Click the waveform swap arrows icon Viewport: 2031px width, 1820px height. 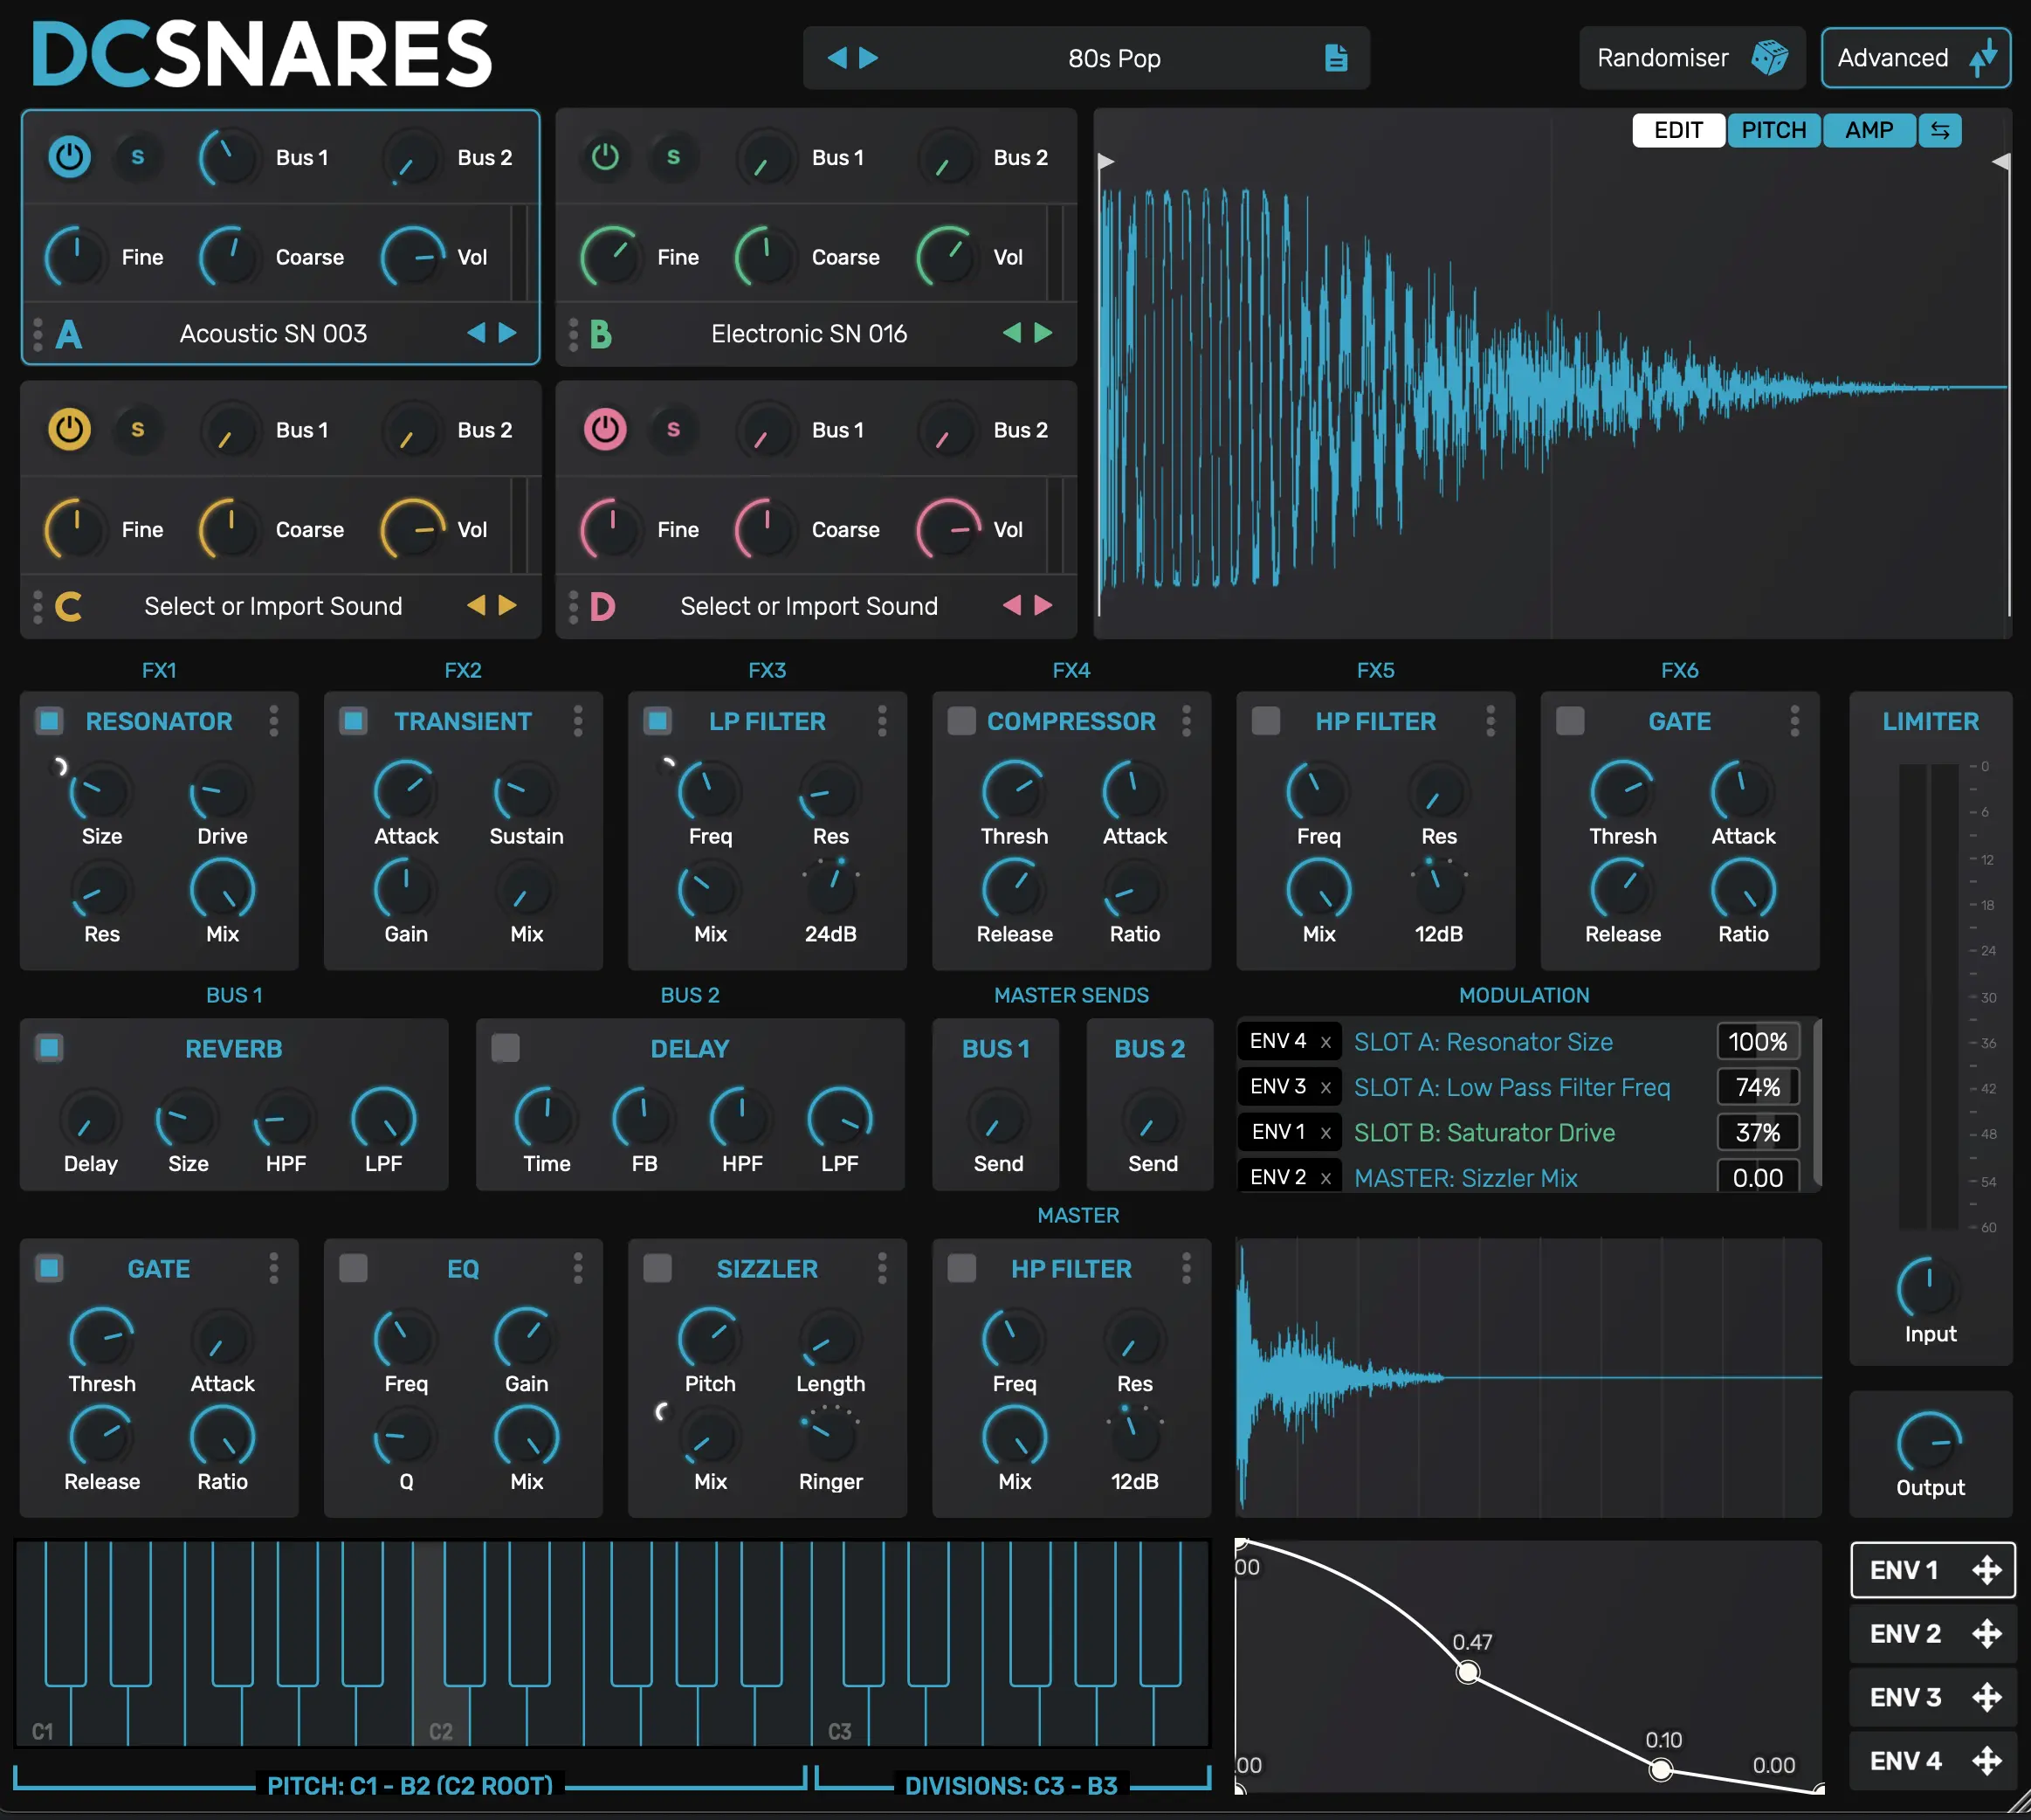[x=1939, y=130]
